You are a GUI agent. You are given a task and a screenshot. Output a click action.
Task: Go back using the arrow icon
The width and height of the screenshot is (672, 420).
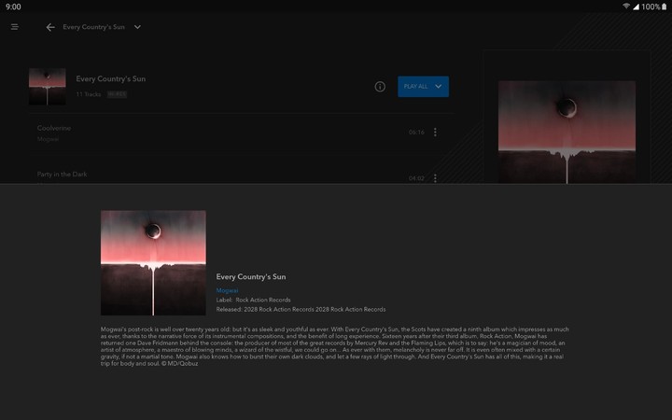click(x=50, y=27)
